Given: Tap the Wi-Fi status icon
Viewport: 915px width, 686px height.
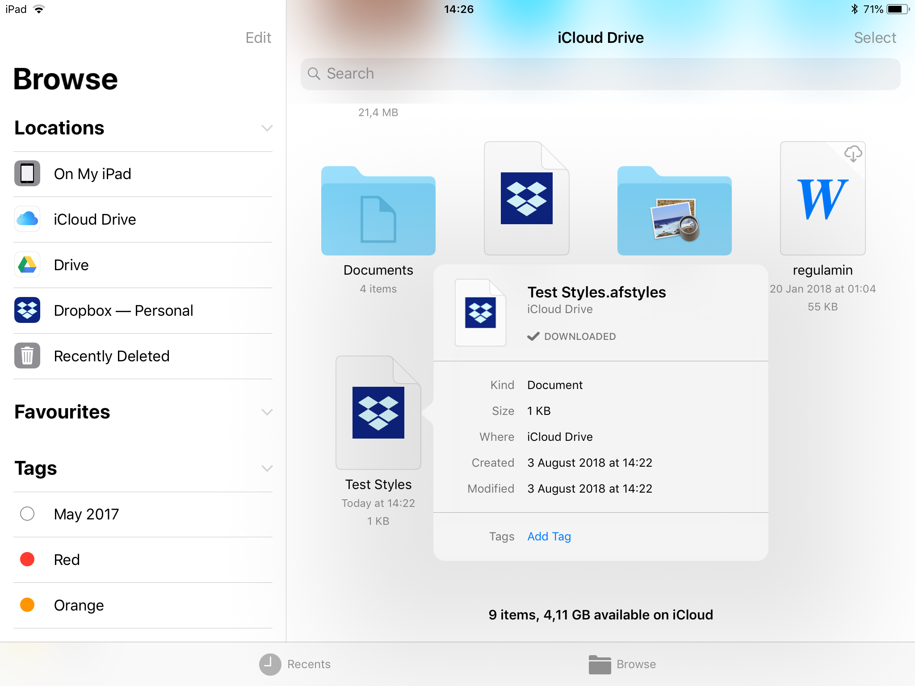Looking at the screenshot, I should click(39, 9).
